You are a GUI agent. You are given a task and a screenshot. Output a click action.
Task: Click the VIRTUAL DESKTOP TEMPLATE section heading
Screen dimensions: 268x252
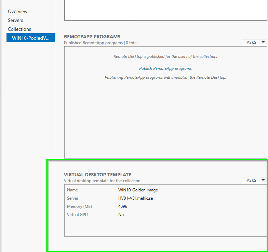pyautogui.click(x=97, y=175)
